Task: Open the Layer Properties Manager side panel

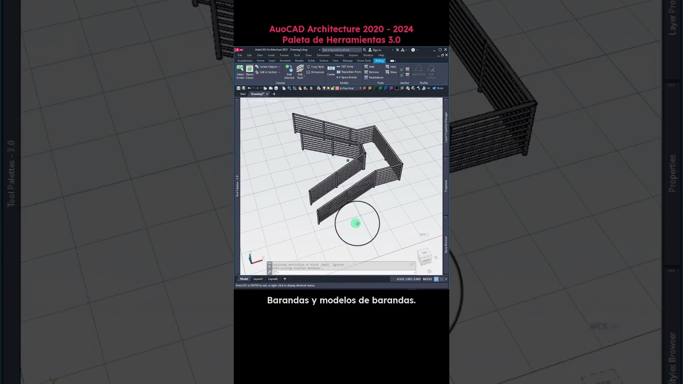Action: 446,127
